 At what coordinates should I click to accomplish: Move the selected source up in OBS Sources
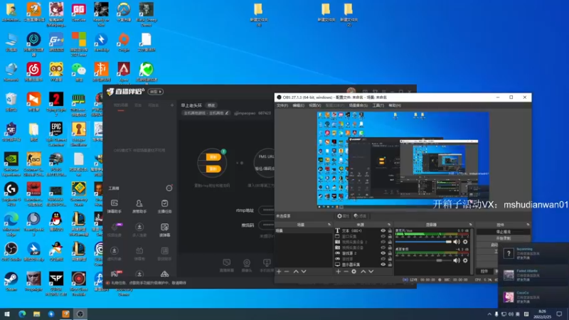pyautogui.click(x=363, y=272)
